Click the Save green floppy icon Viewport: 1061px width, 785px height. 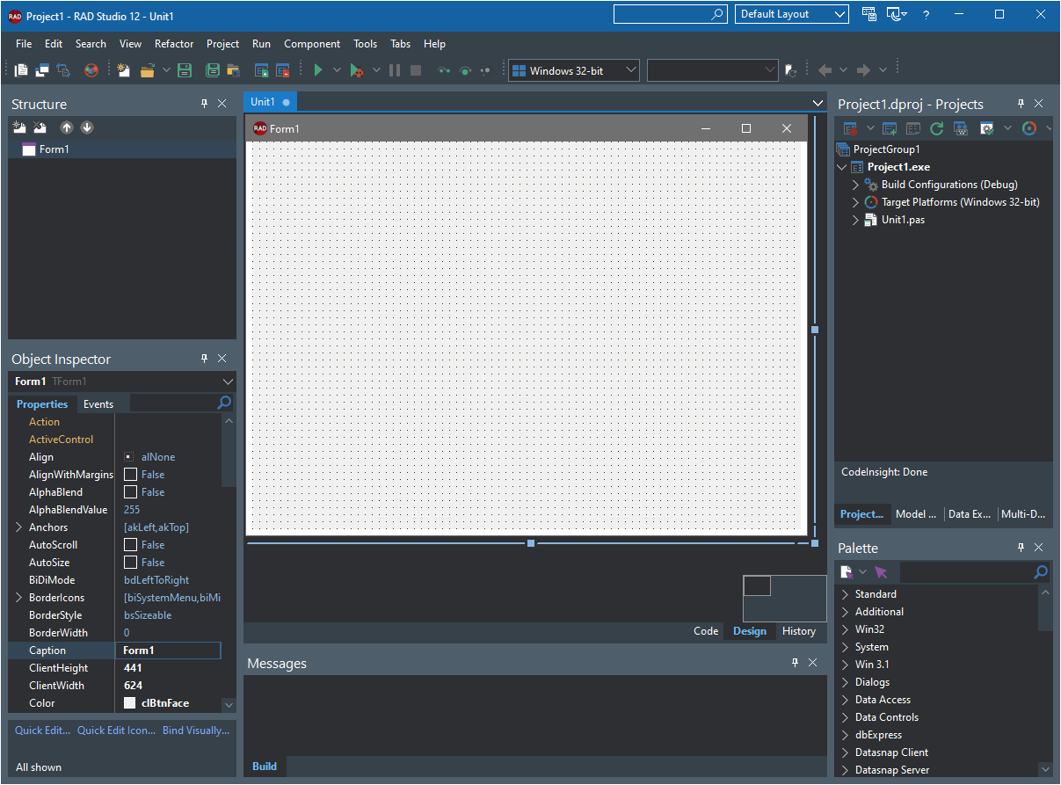coord(185,70)
